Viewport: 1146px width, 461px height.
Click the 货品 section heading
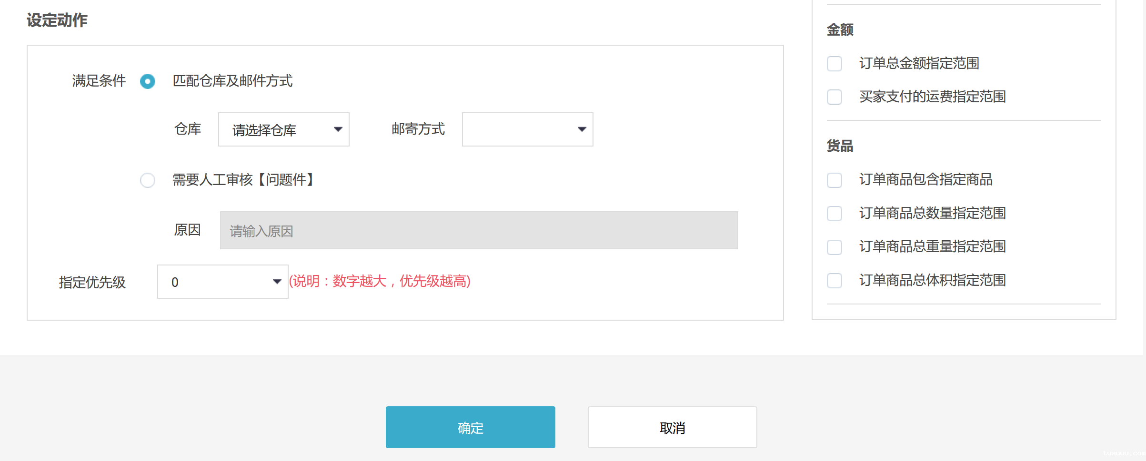tap(839, 147)
